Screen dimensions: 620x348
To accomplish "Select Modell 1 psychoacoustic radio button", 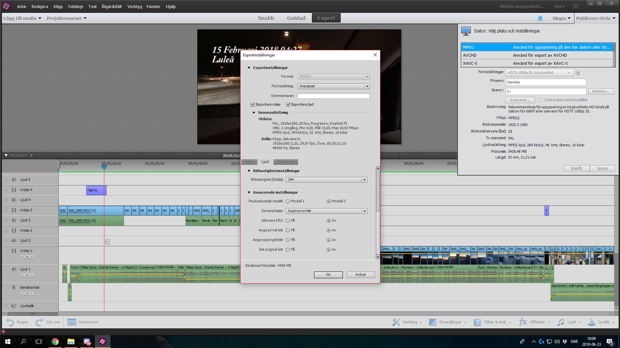I will (x=288, y=201).
